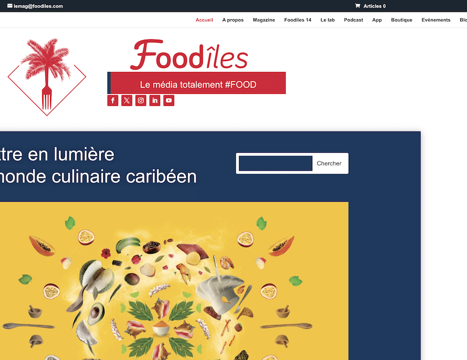Click the lemag@foodiles.com email link
This screenshot has width=467, height=360.
(38, 6)
